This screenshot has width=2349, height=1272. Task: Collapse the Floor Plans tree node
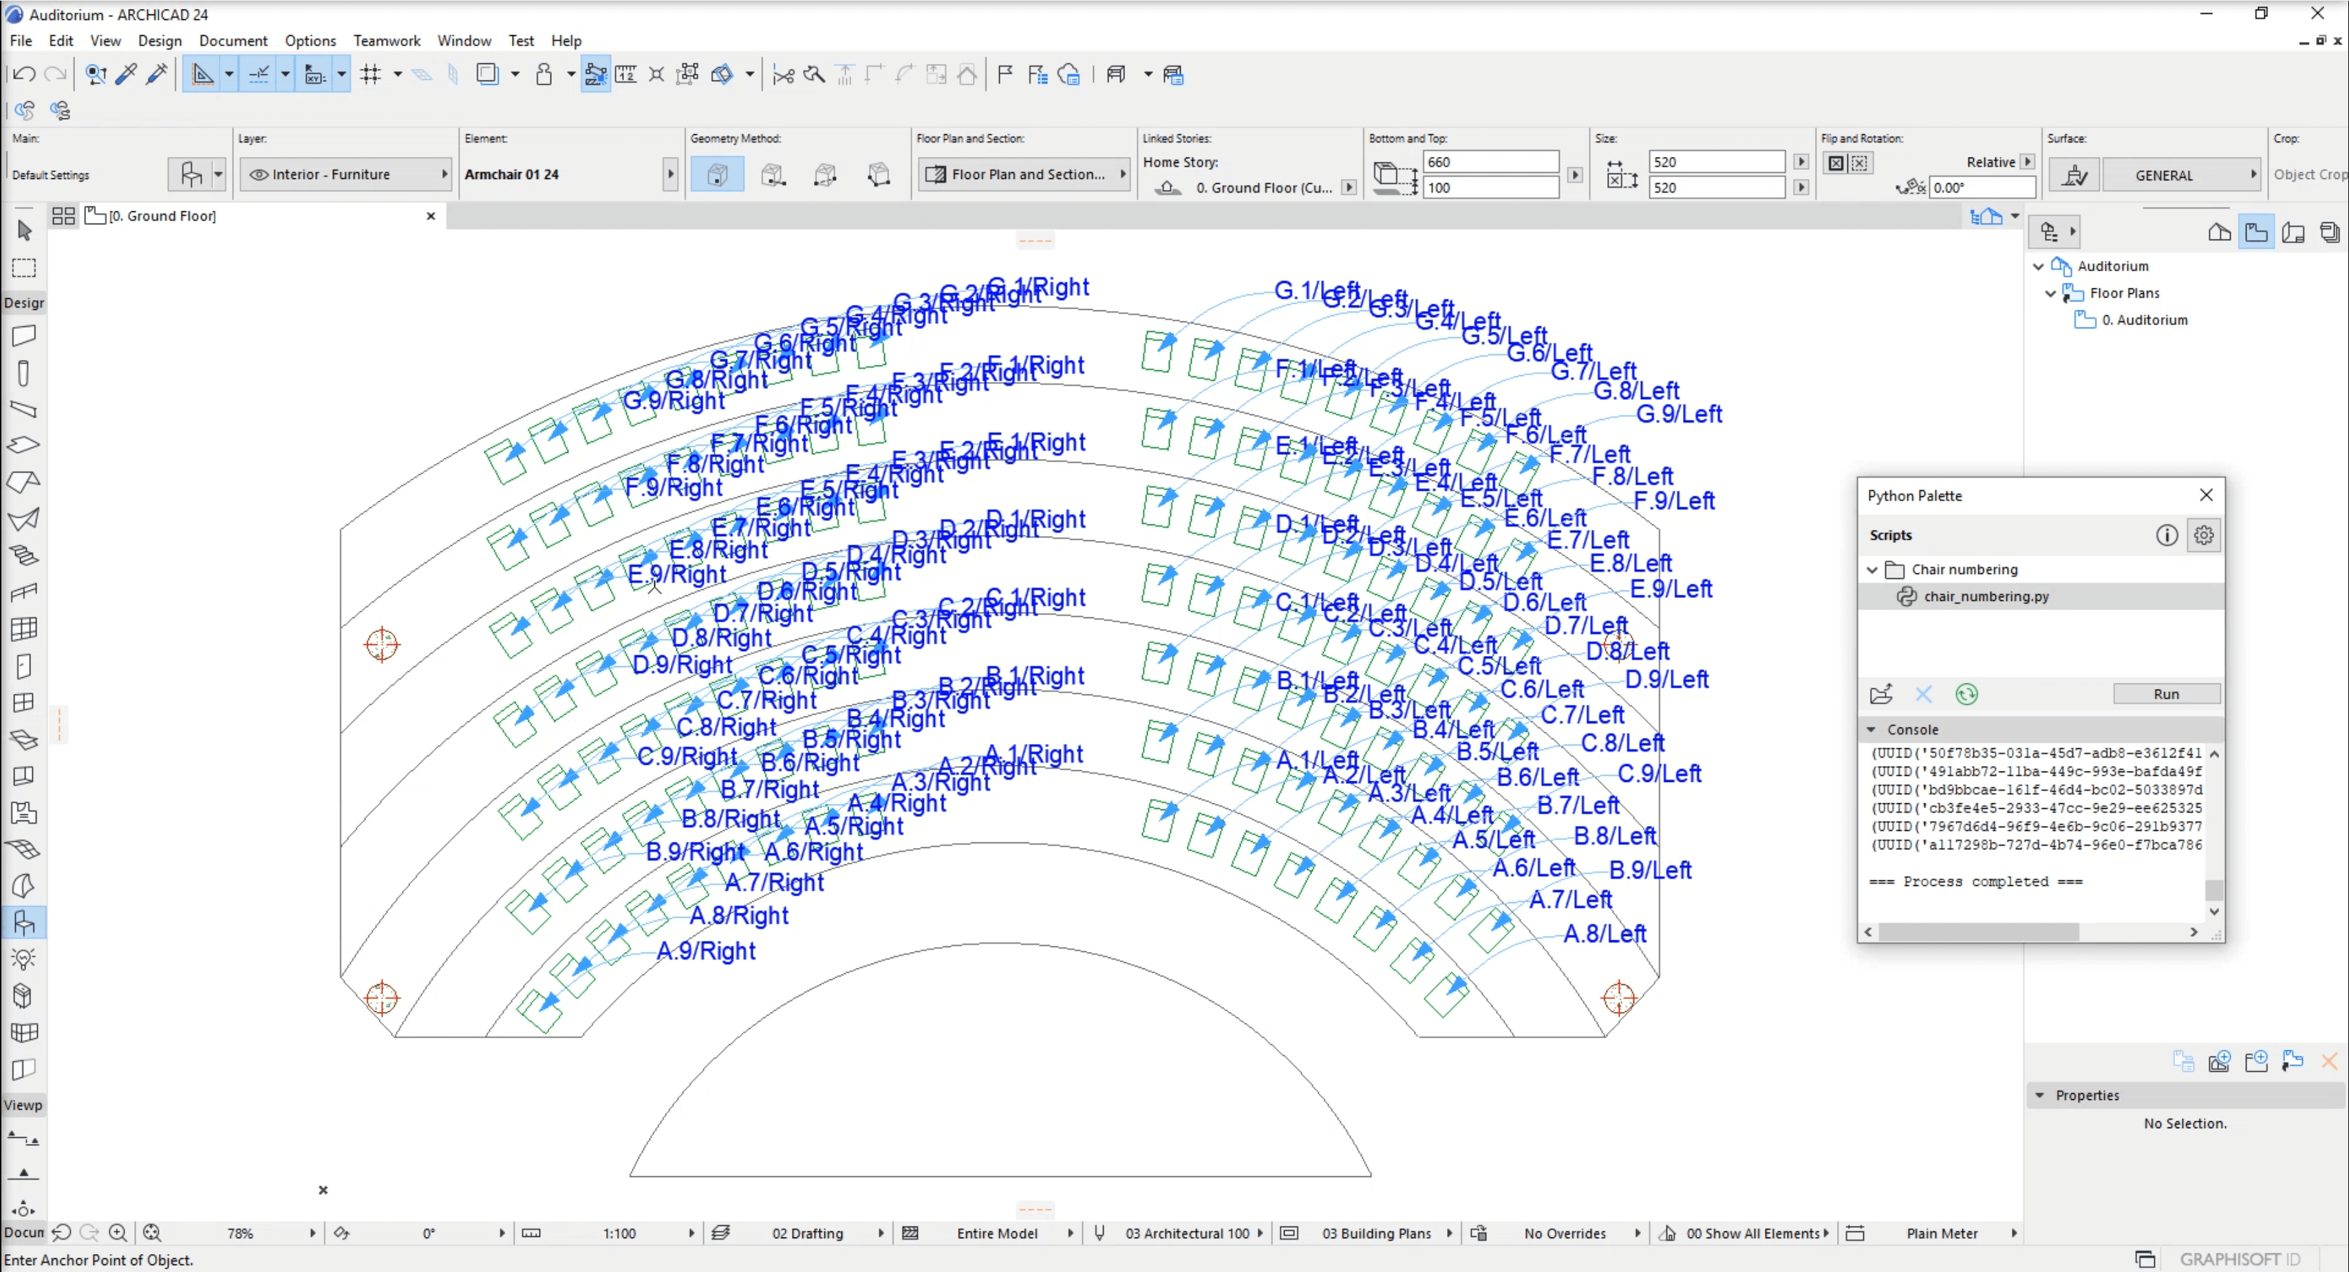tap(2051, 293)
